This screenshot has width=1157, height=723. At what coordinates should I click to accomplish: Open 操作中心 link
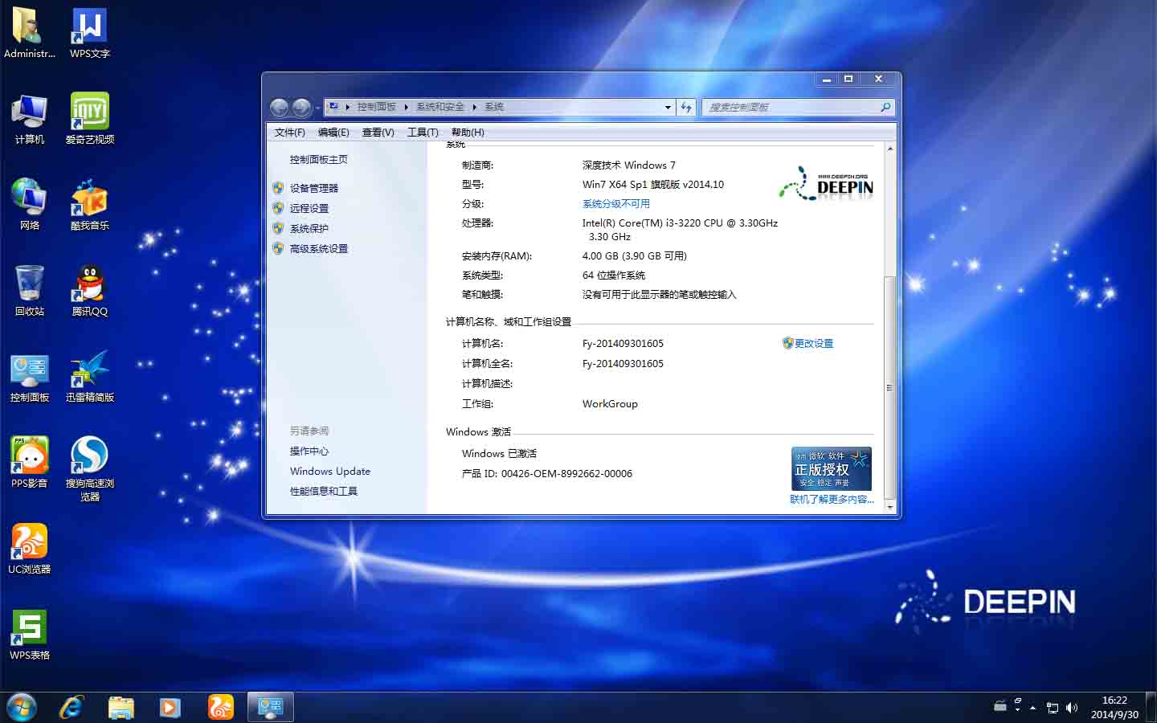(x=309, y=451)
